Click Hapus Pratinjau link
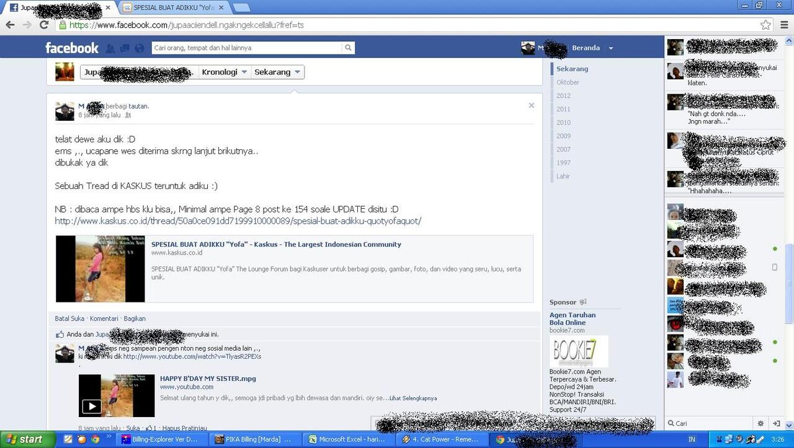The height and width of the screenshot is (448, 794). coord(184,428)
